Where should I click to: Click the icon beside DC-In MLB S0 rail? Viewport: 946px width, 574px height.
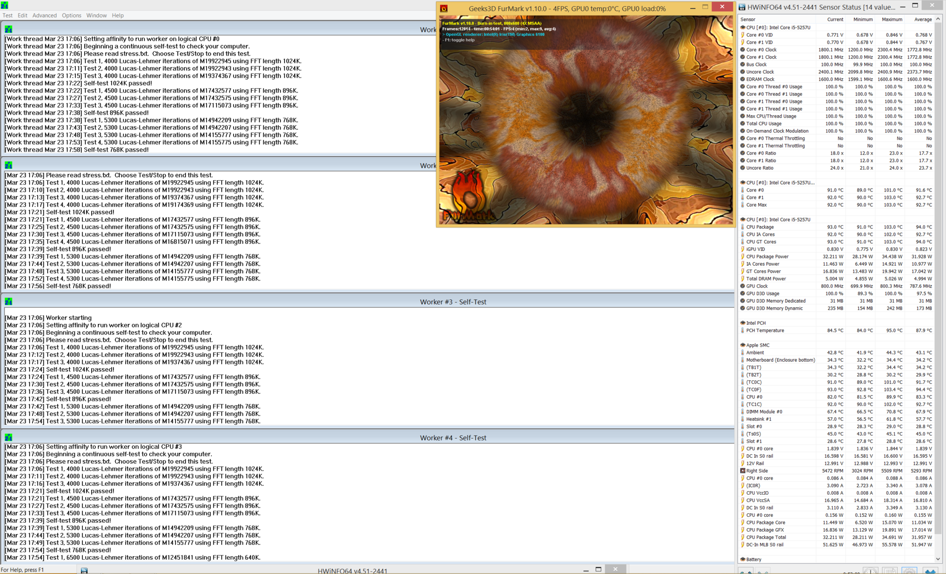743,544
